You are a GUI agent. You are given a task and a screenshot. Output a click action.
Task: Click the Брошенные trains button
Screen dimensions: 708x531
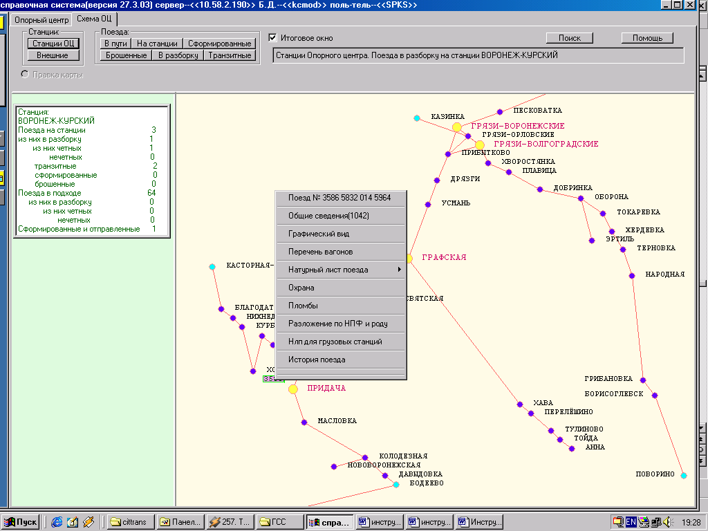pyautogui.click(x=126, y=55)
